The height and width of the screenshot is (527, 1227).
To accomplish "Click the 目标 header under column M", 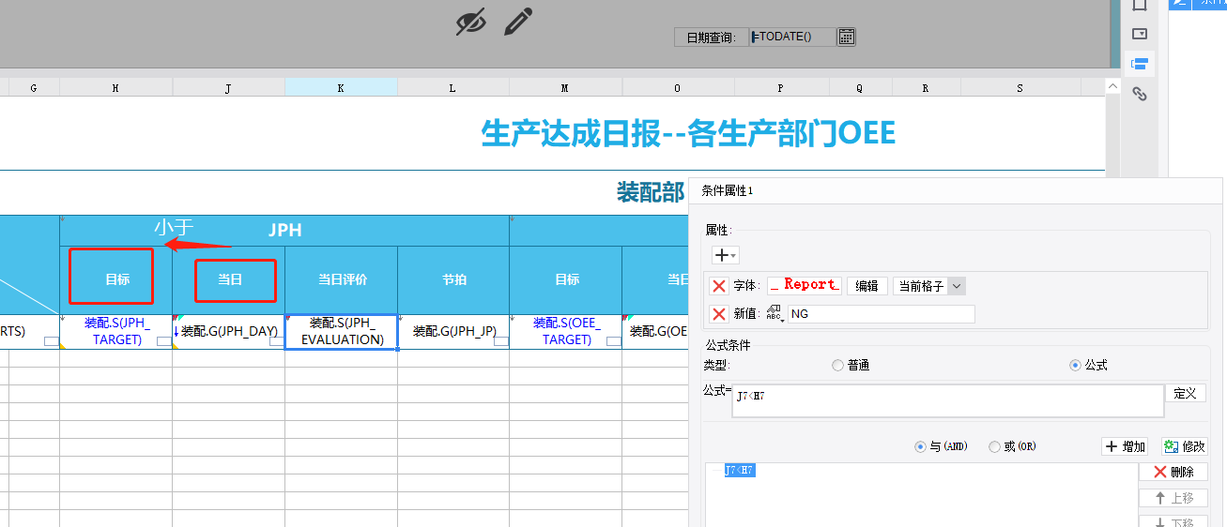I will pos(565,279).
